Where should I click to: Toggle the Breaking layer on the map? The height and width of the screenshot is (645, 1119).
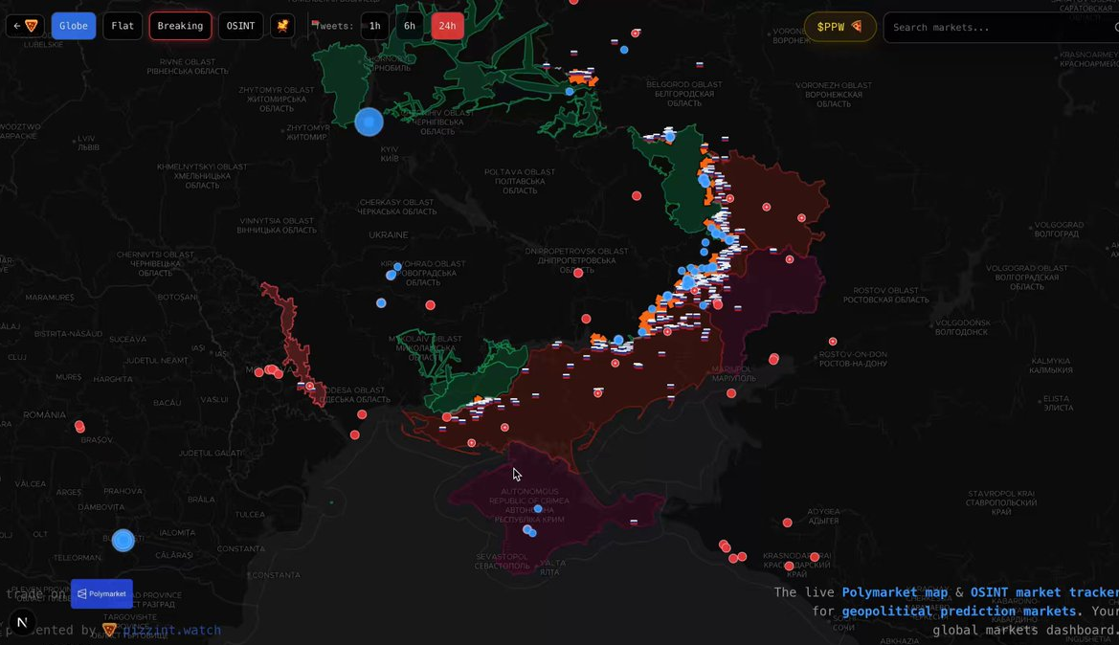point(180,26)
